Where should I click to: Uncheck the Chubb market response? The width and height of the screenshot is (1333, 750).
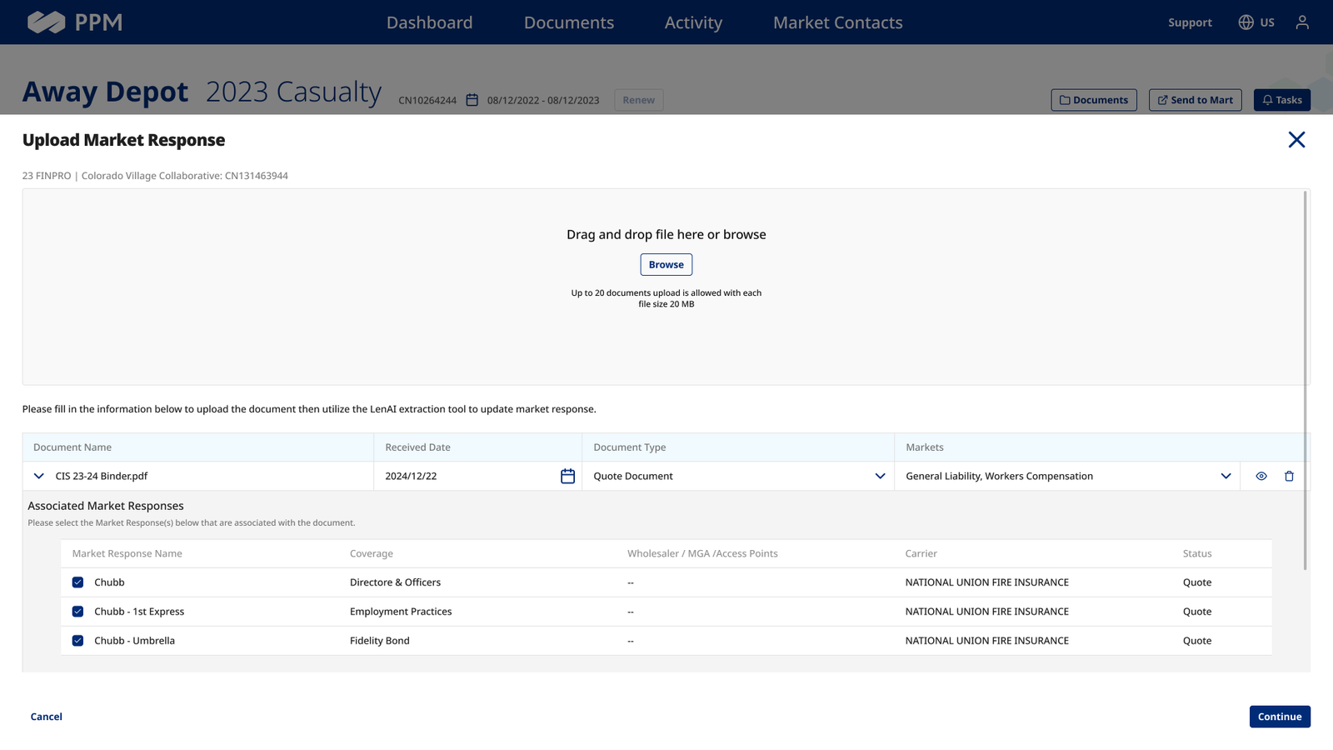[x=77, y=582]
